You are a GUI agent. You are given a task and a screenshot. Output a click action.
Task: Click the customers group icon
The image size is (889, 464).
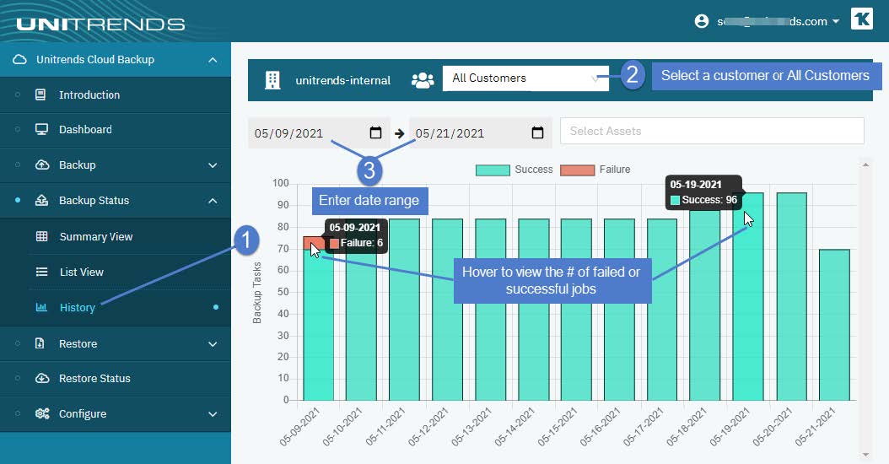(x=423, y=80)
